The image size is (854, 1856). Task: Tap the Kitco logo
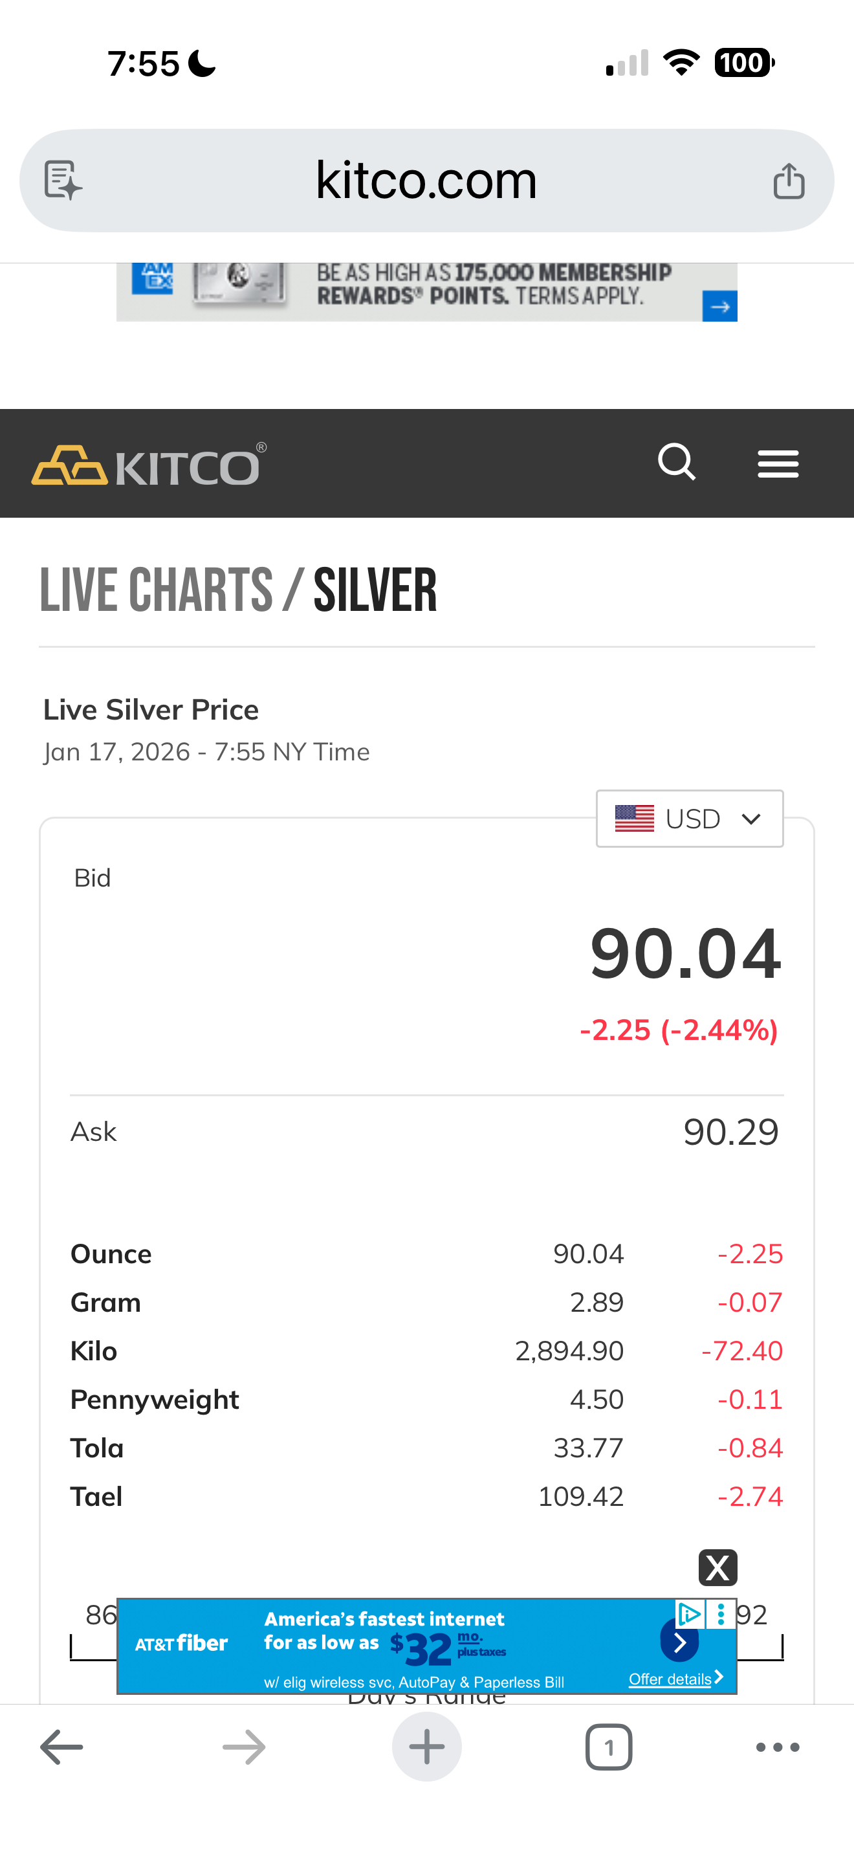(x=149, y=465)
